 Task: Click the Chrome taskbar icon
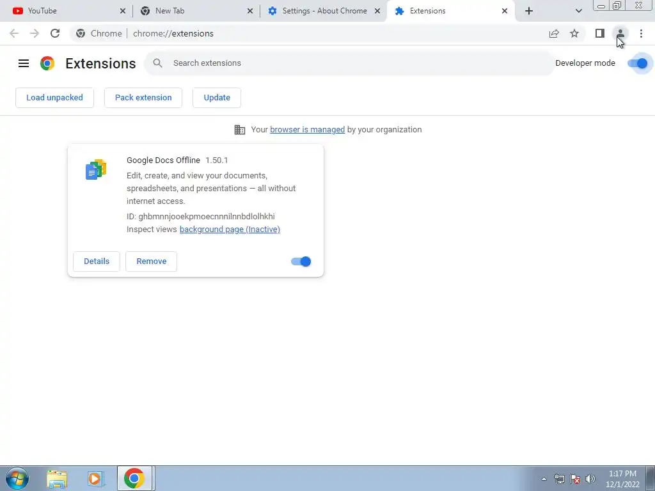tap(134, 478)
